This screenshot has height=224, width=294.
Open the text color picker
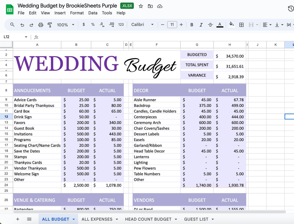point(219,24)
